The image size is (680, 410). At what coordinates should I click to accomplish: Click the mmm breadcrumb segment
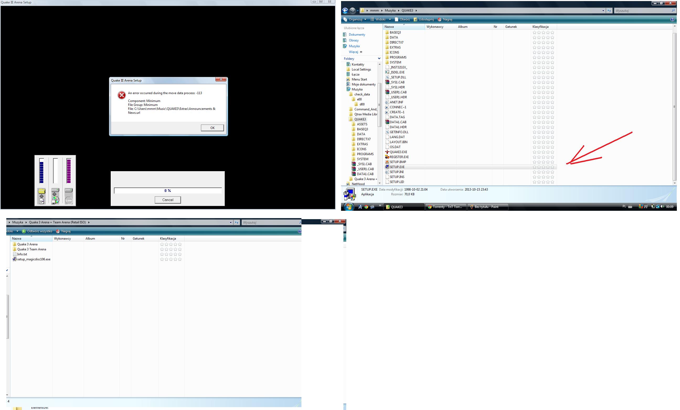[374, 10]
